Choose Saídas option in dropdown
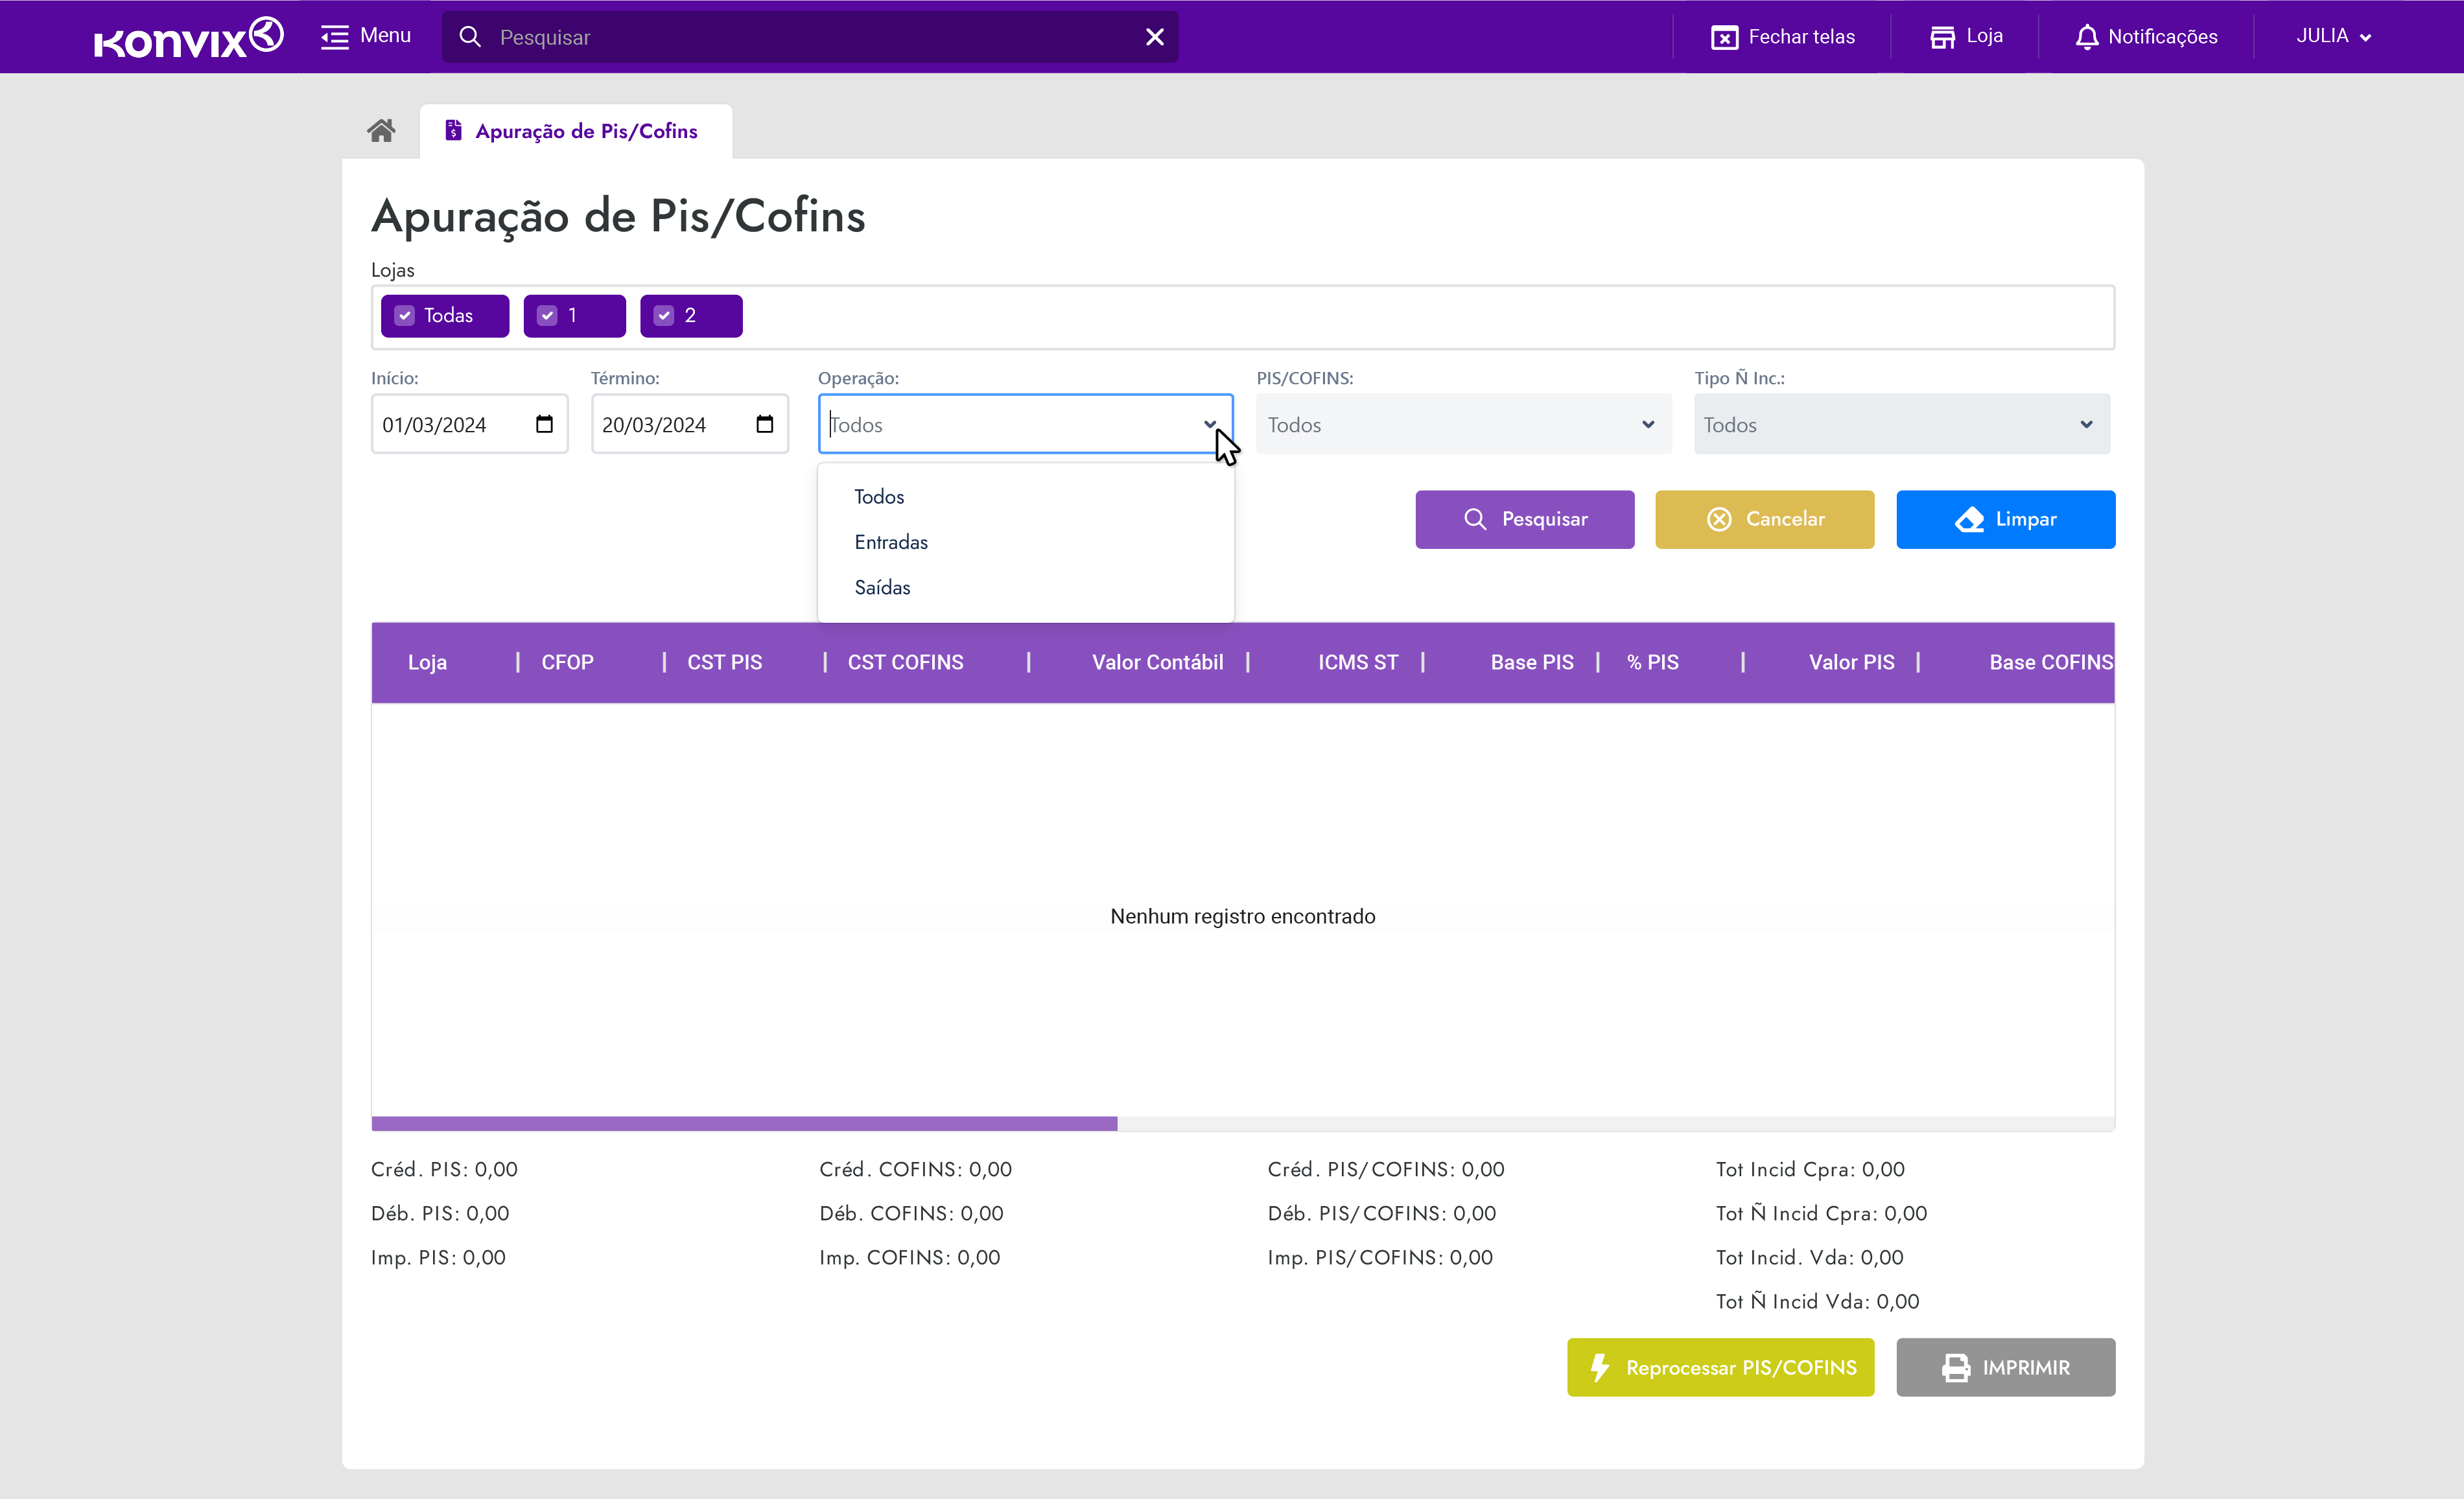 882,587
